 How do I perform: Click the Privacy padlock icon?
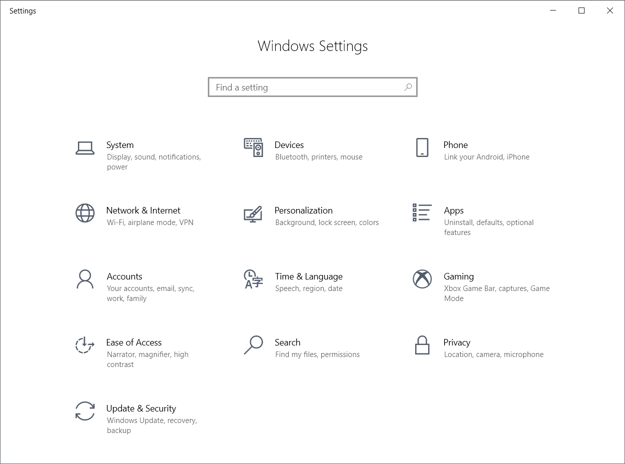(x=422, y=345)
